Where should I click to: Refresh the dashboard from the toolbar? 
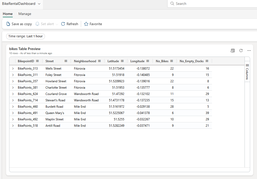[70, 24]
